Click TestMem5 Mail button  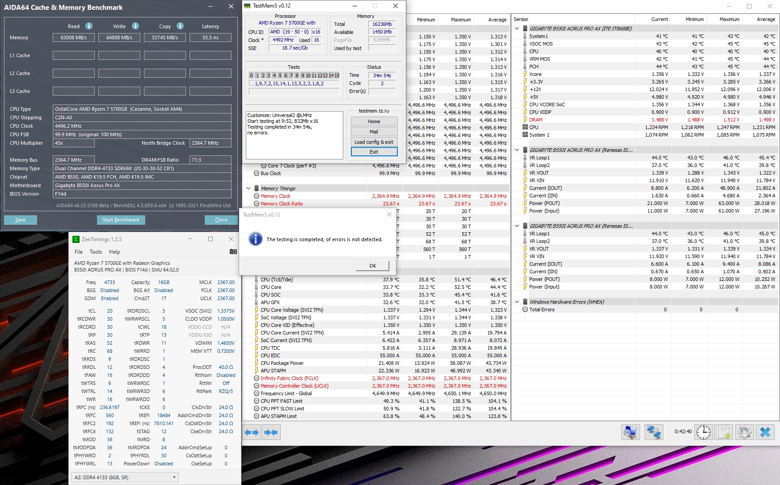(x=374, y=132)
